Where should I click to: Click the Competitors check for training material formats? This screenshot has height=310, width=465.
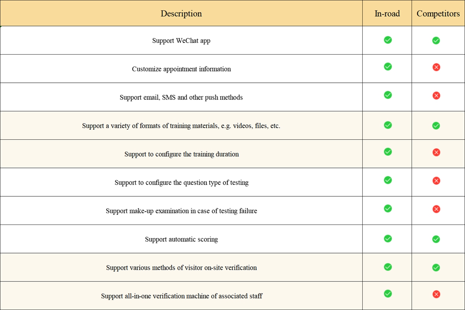436,125
